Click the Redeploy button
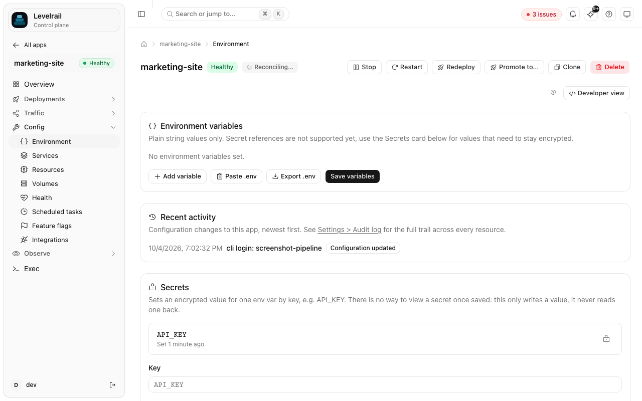Image resolution: width=642 pixels, height=401 pixels. [x=456, y=67]
